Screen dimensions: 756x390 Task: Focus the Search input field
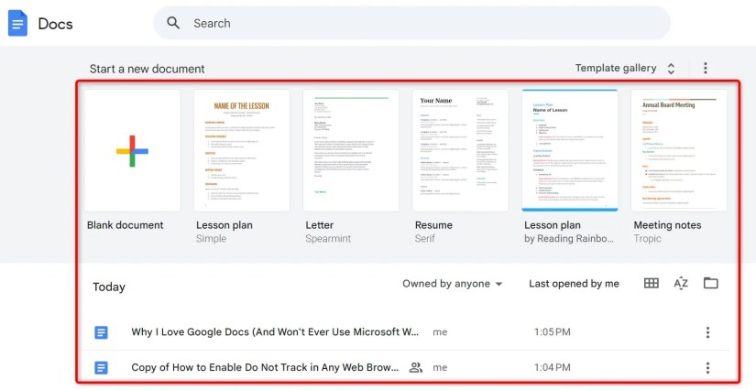point(411,23)
